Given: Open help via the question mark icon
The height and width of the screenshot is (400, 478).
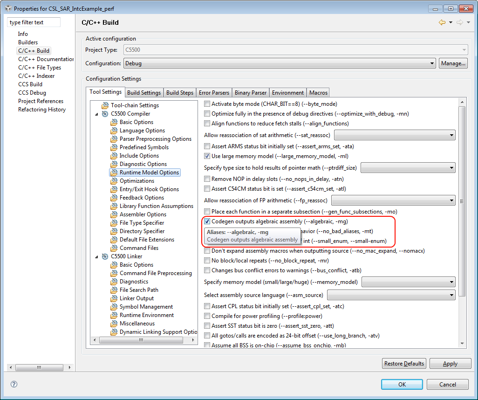Looking at the screenshot, I should click(14, 384).
